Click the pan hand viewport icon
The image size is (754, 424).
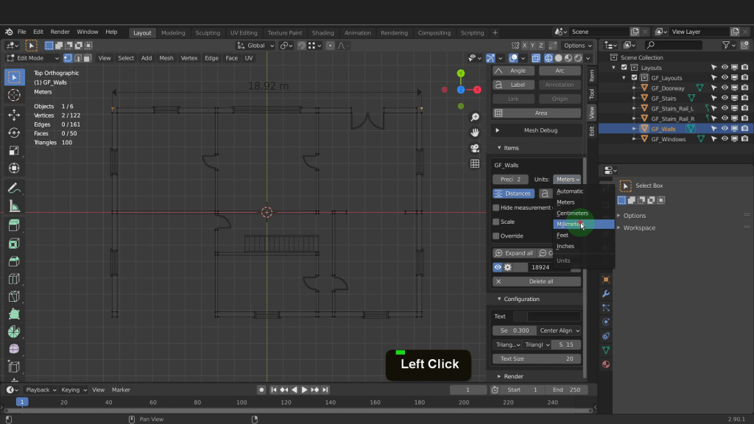point(475,132)
